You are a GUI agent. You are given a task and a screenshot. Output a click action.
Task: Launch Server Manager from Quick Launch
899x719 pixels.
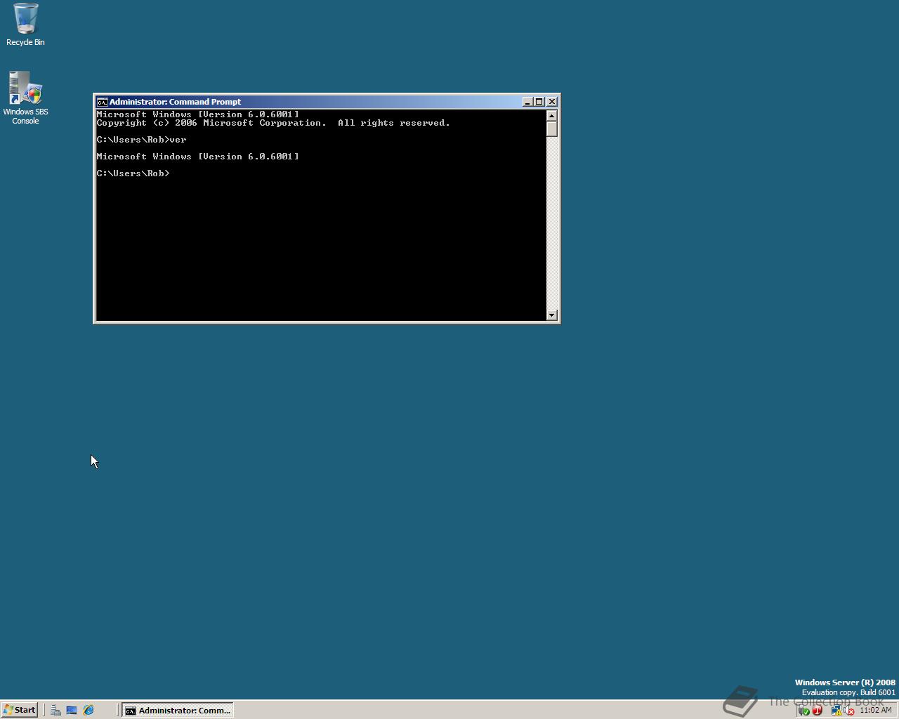(55, 710)
